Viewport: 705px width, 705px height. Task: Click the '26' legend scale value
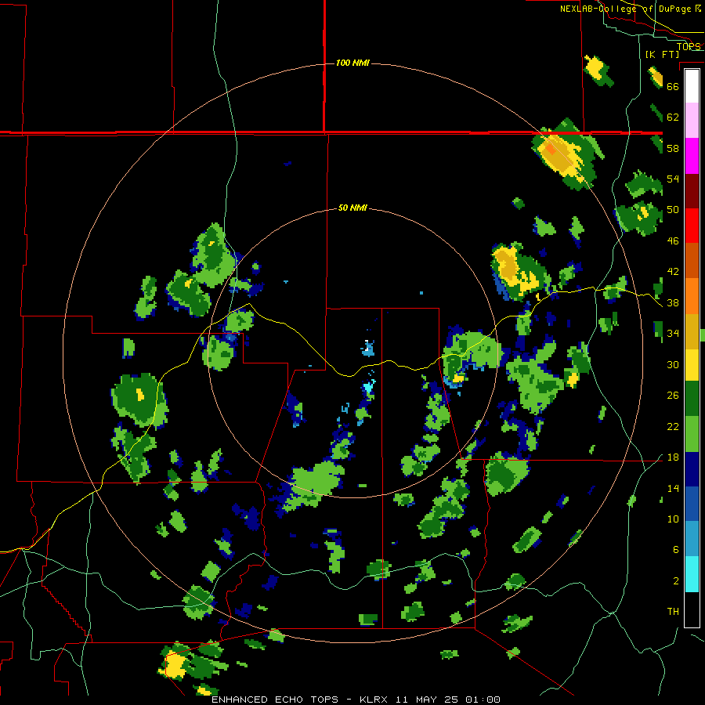click(x=673, y=396)
